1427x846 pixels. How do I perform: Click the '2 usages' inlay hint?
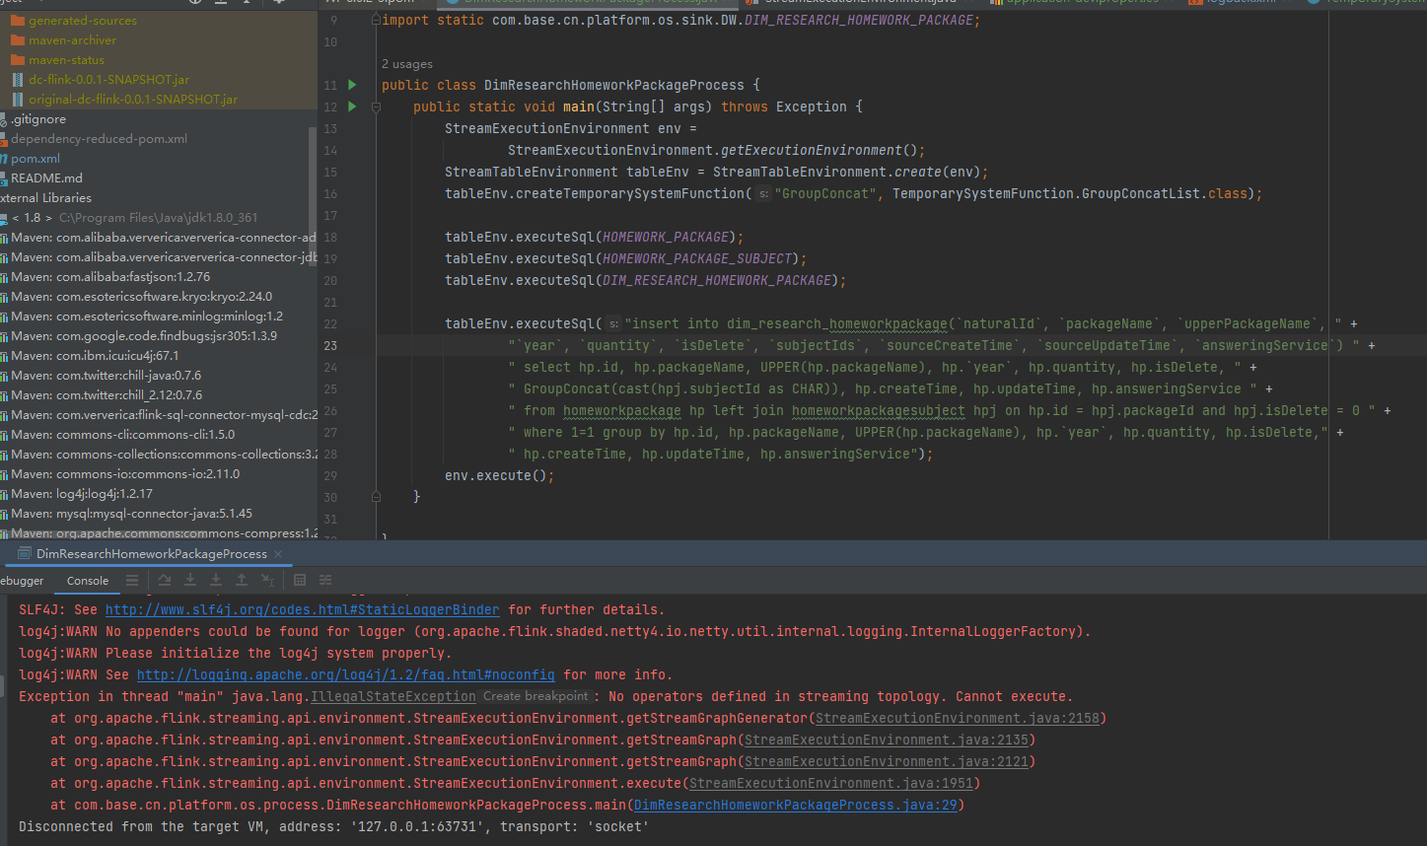pyautogui.click(x=407, y=64)
